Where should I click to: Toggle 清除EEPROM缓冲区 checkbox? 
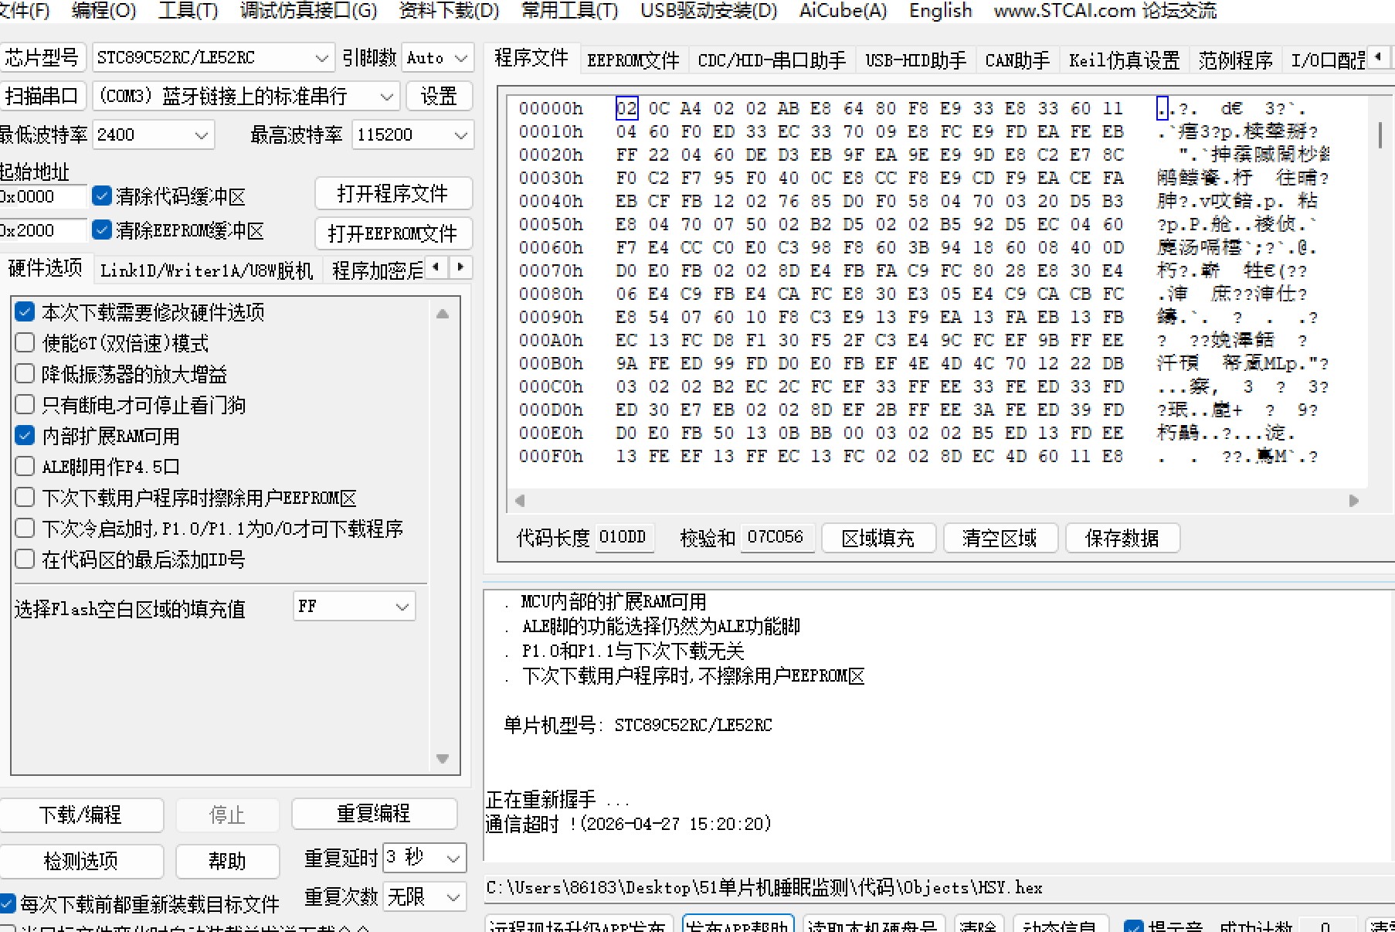pos(102,230)
